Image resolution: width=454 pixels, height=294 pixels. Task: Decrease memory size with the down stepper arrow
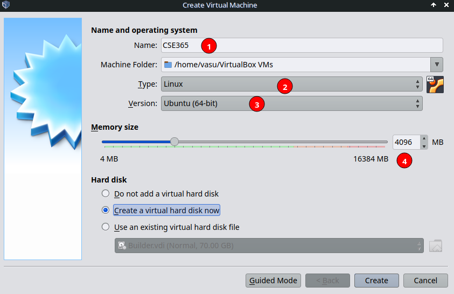pyautogui.click(x=424, y=146)
